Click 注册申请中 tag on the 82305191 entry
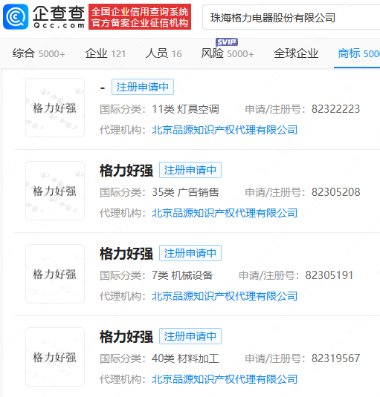This screenshot has height=397, width=380. click(190, 253)
